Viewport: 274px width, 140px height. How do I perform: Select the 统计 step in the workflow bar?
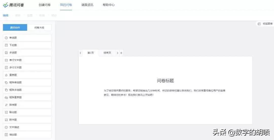(x=54, y=15)
